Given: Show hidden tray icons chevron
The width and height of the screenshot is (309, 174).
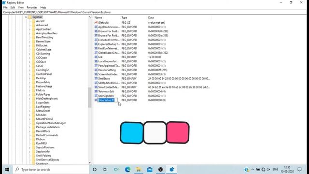Looking at the screenshot, I should (x=253, y=170).
